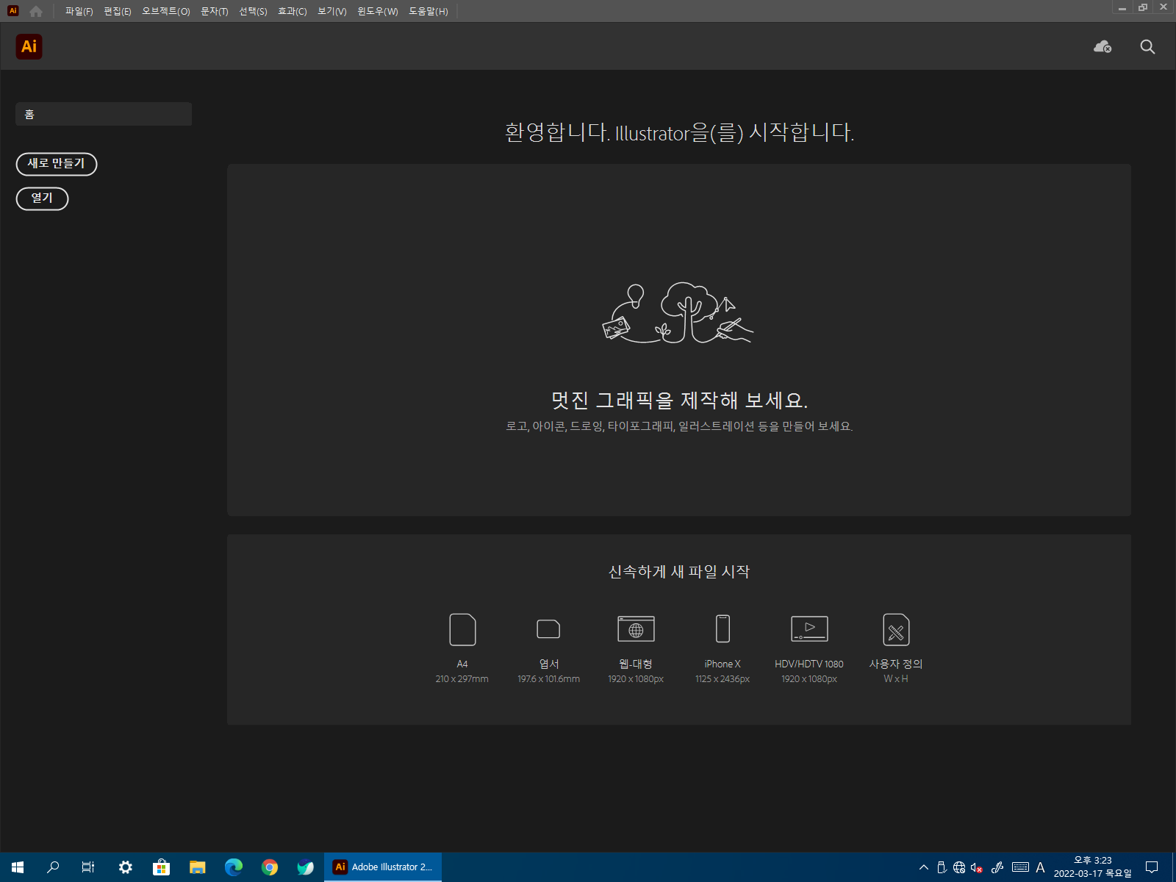Image resolution: width=1176 pixels, height=882 pixels.
Task: Click the muted volume tray icon
Action: (x=977, y=867)
